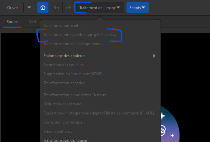
Task: Open the Étalonnage des couleurs menu entry
Action: (100, 56)
